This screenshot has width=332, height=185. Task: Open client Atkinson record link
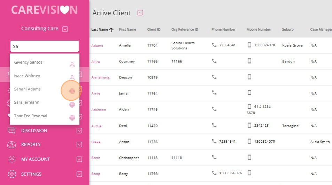click(x=99, y=110)
